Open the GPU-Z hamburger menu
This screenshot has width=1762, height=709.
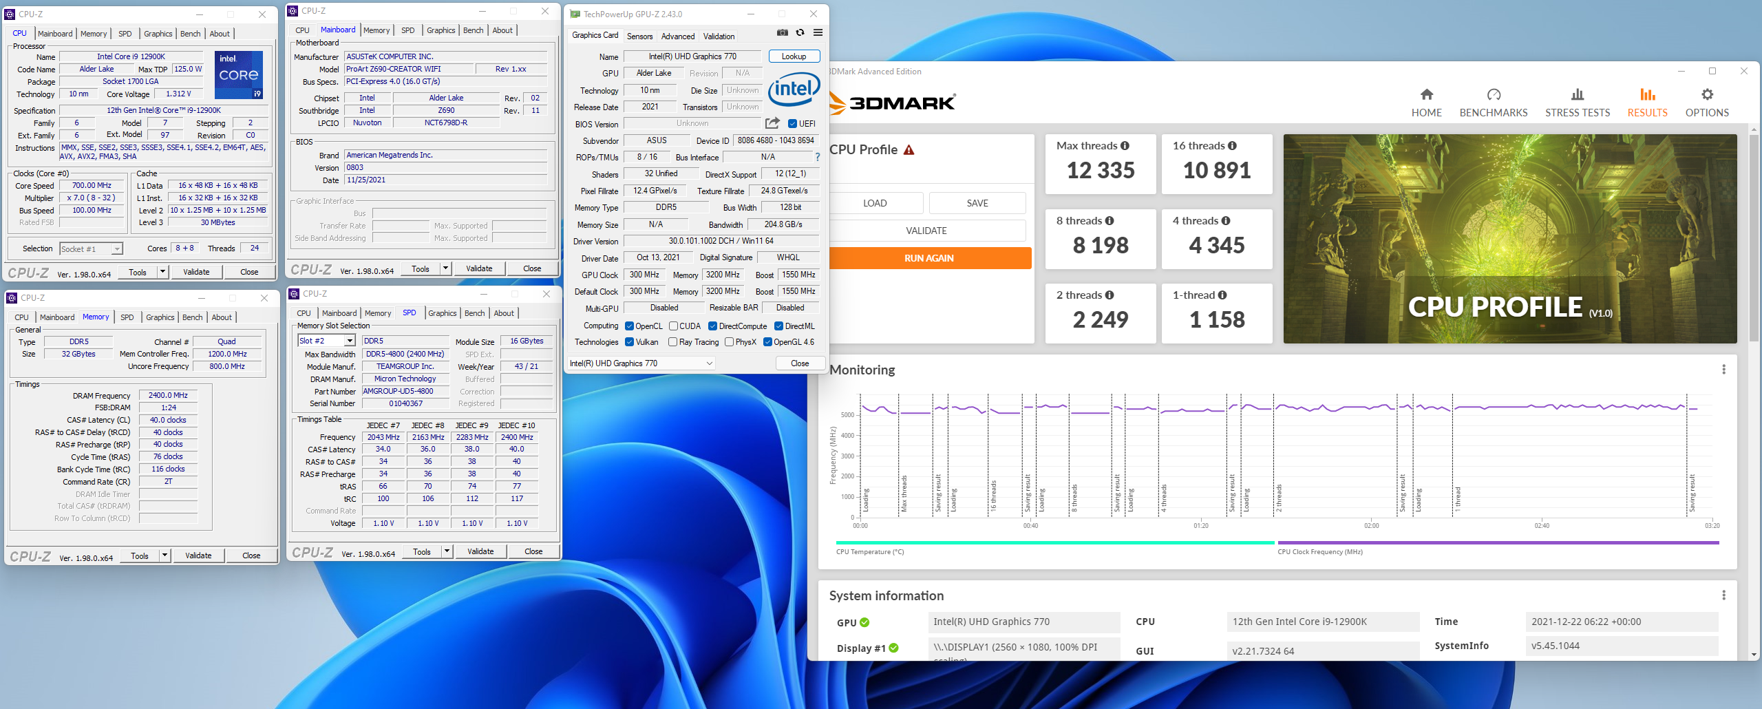point(818,32)
